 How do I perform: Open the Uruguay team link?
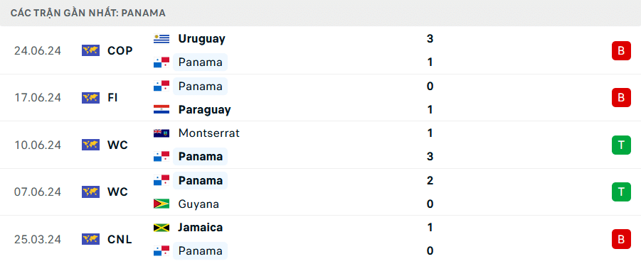201,39
